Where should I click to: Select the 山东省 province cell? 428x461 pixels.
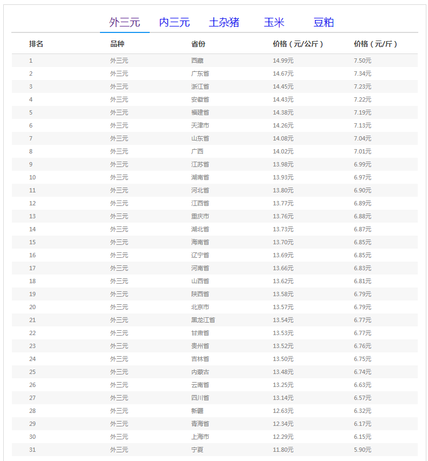pos(200,138)
